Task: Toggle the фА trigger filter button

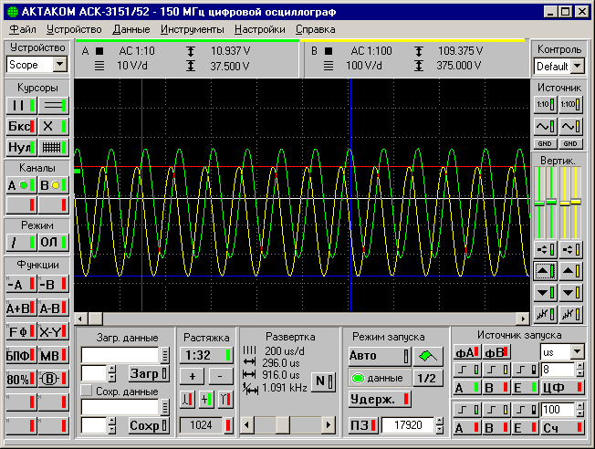Action: point(467,352)
